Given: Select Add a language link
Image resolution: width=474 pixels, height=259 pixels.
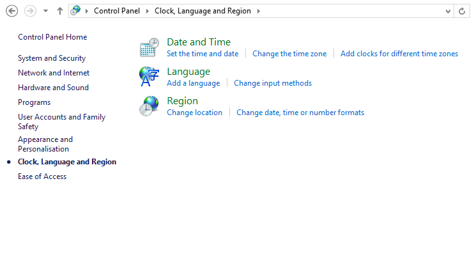Looking at the screenshot, I should 193,83.
